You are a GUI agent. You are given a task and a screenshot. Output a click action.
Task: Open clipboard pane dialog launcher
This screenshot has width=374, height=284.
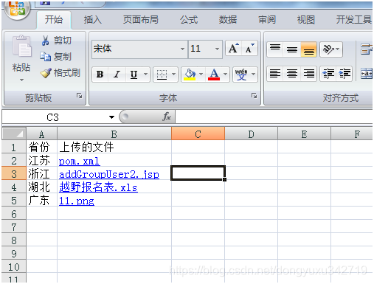pos(79,96)
